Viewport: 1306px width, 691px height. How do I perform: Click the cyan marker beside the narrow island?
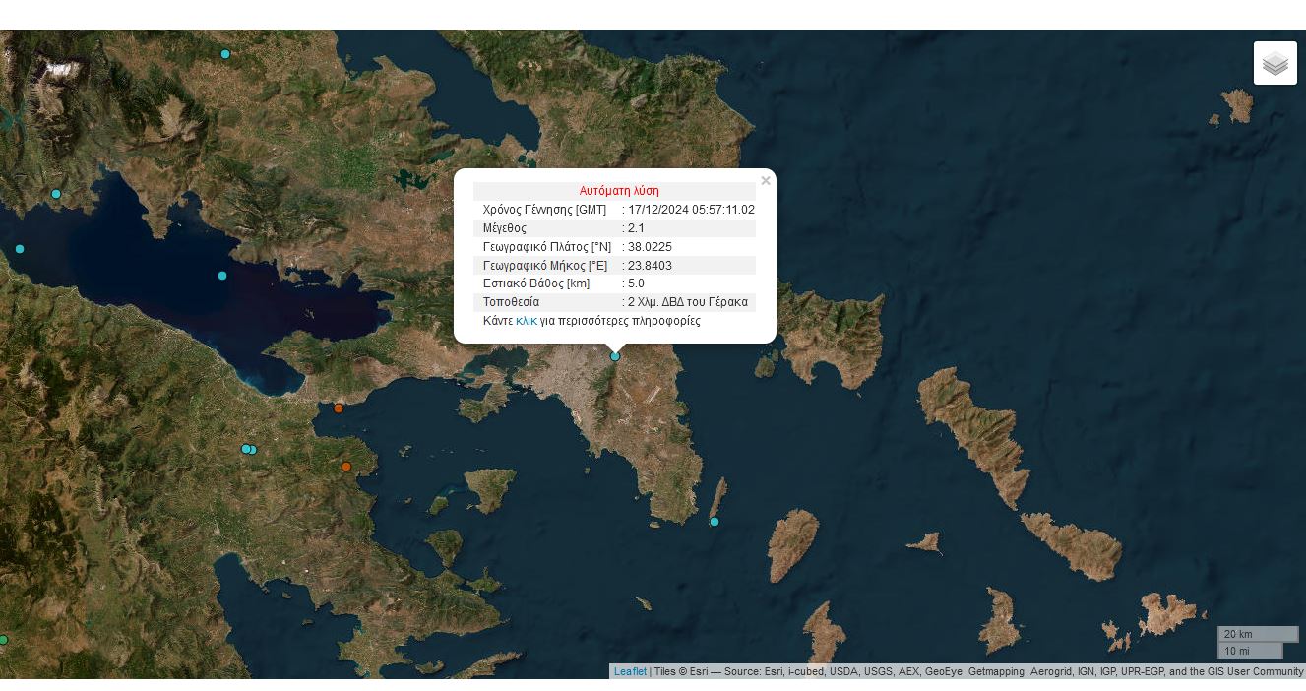pos(715,522)
